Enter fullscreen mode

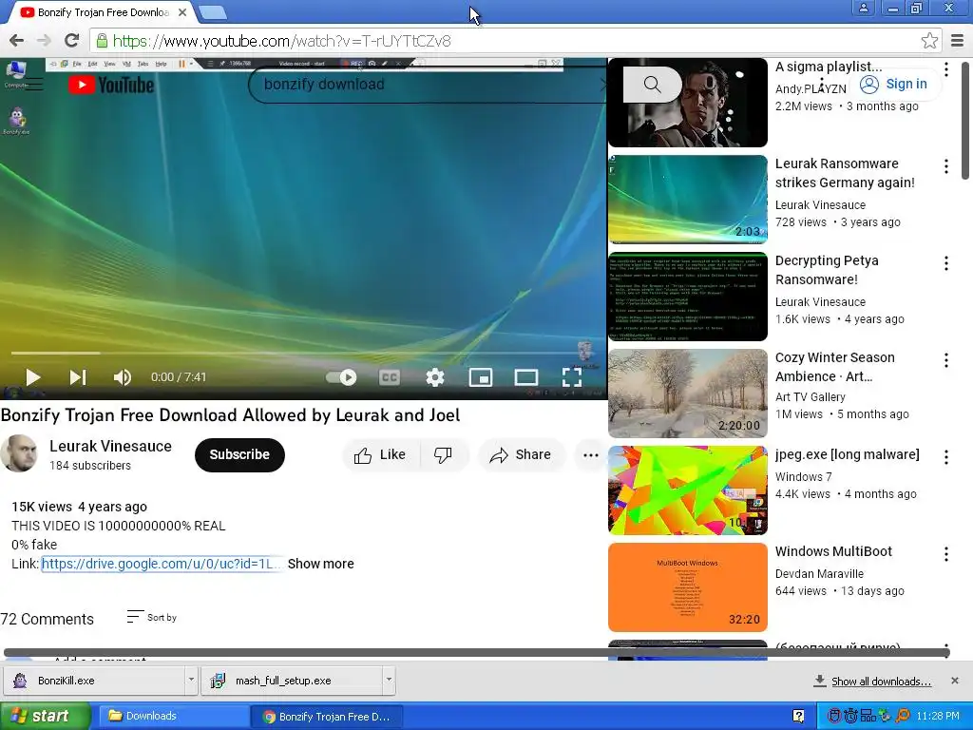[571, 376]
